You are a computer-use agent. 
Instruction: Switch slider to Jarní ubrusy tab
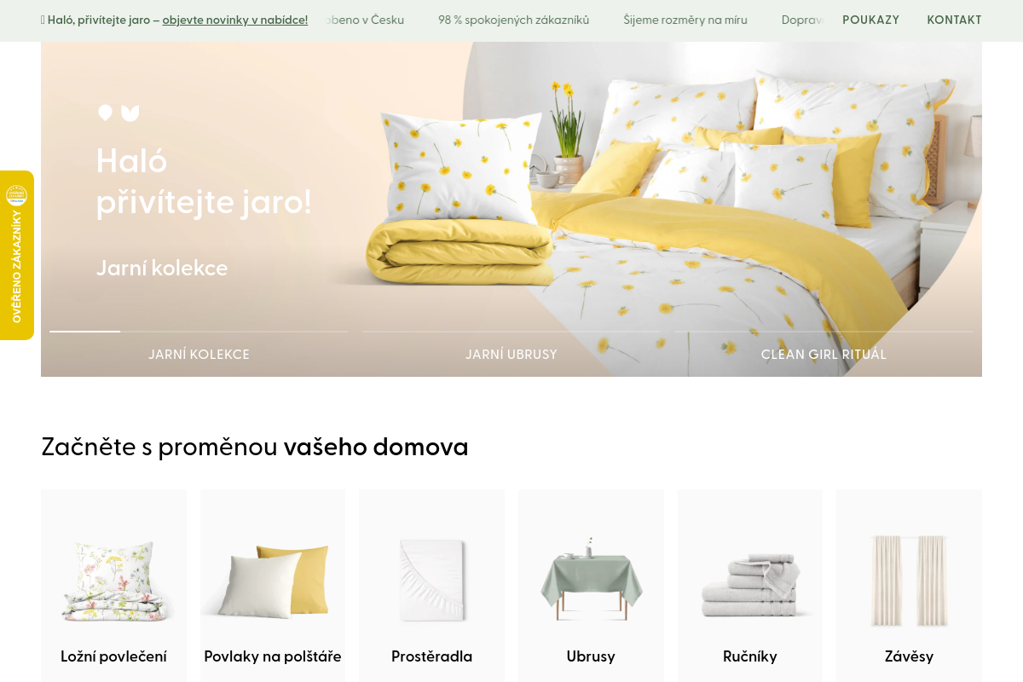(x=511, y=354)
